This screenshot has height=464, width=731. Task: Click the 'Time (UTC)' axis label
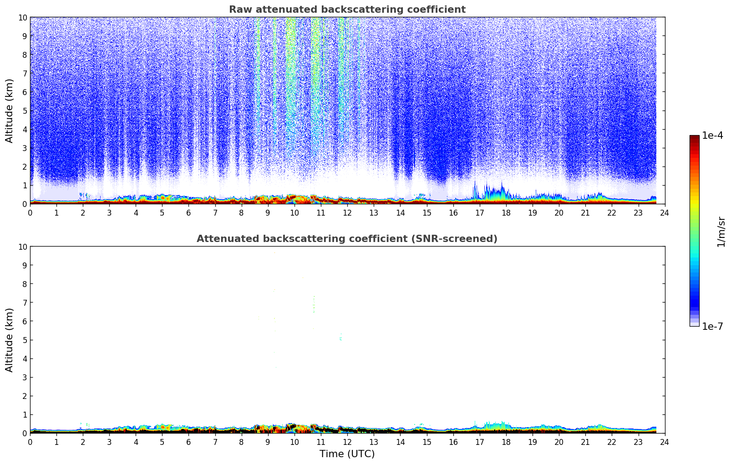pos(347,454)
